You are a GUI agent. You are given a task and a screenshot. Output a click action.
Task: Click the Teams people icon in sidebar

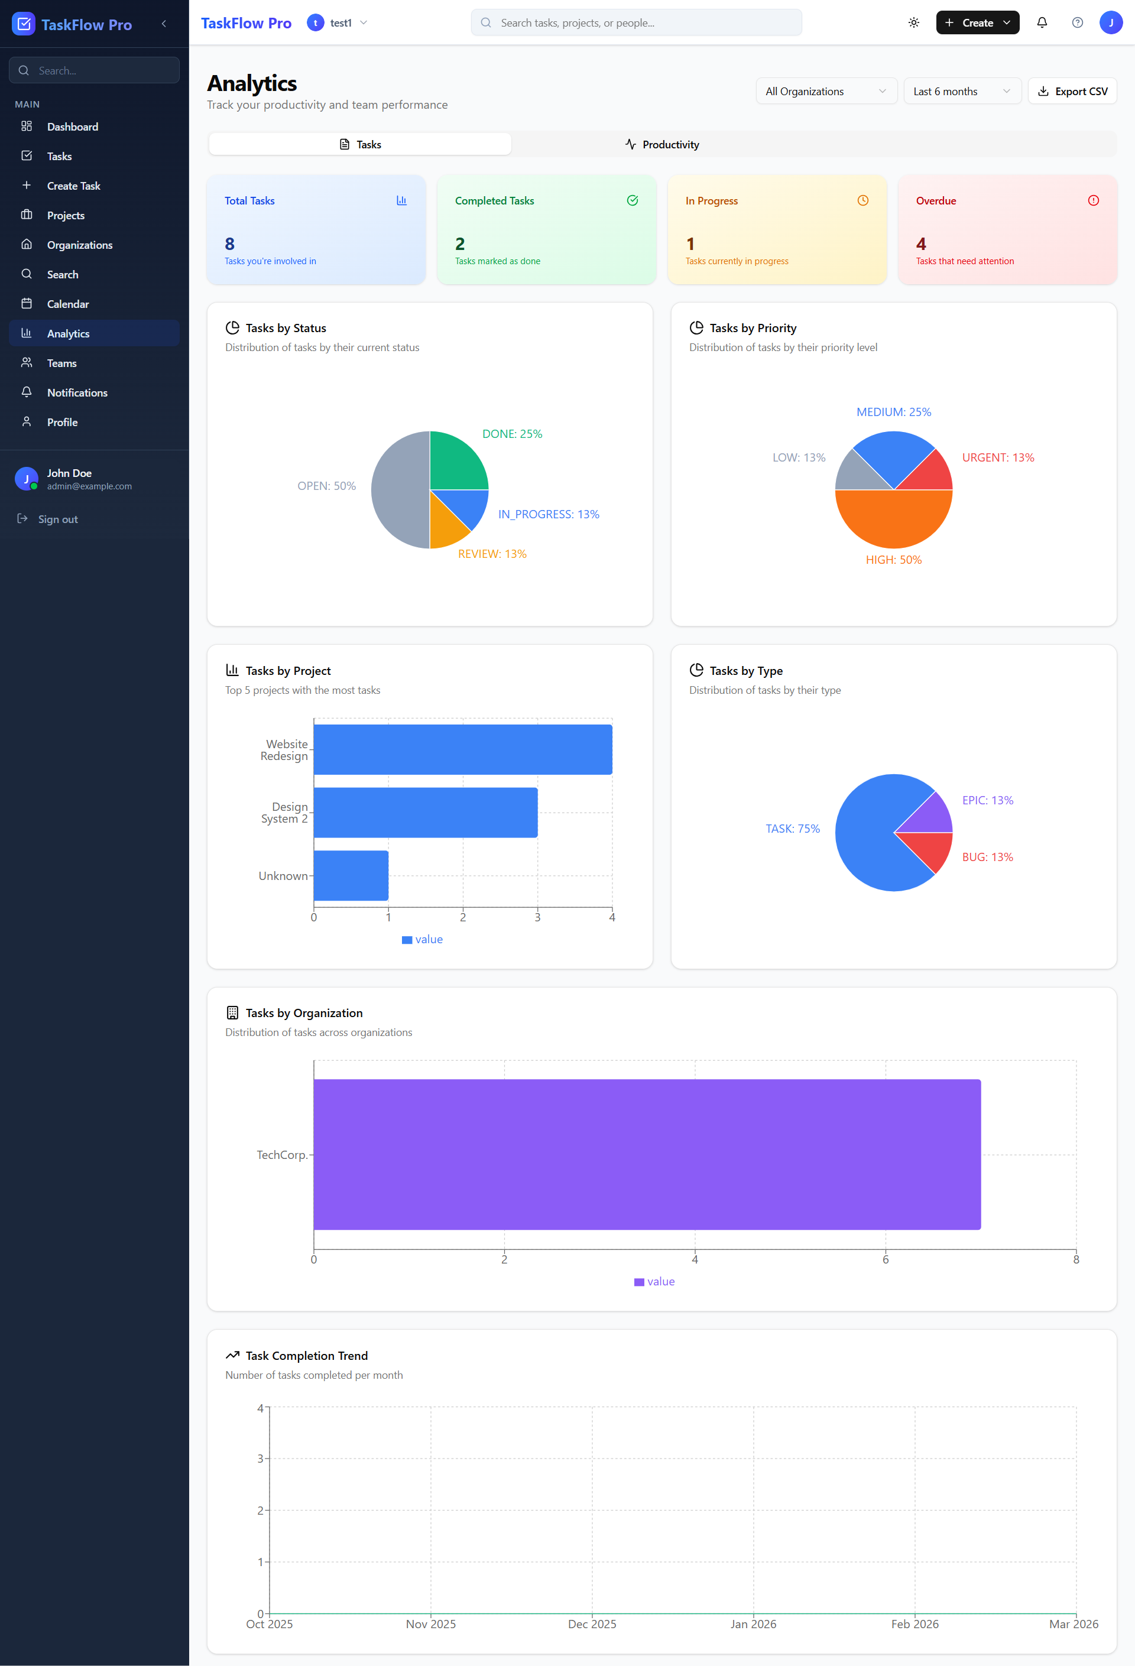pos(27,362)
